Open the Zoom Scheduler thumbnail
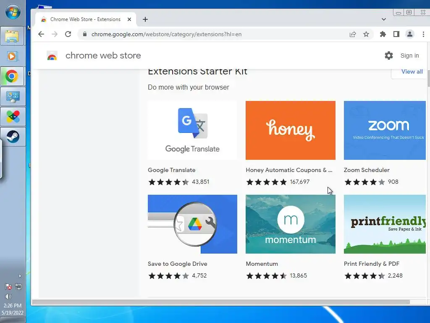The height and width of the screenshot is (323, 430). click(x=385, y=130)
